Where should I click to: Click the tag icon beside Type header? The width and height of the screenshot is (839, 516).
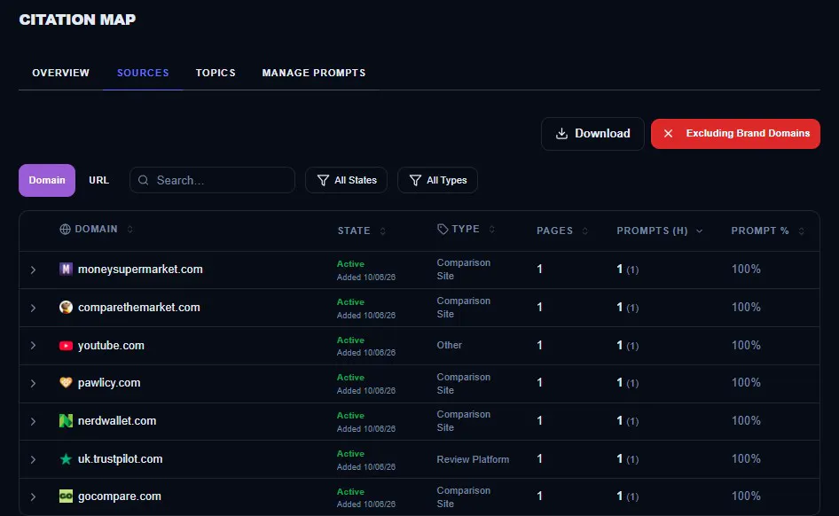tap(443, 230)
